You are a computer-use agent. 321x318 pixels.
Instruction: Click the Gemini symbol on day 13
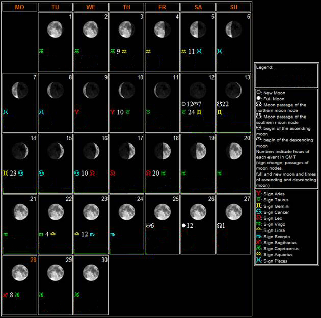click(x=220, y=112)
